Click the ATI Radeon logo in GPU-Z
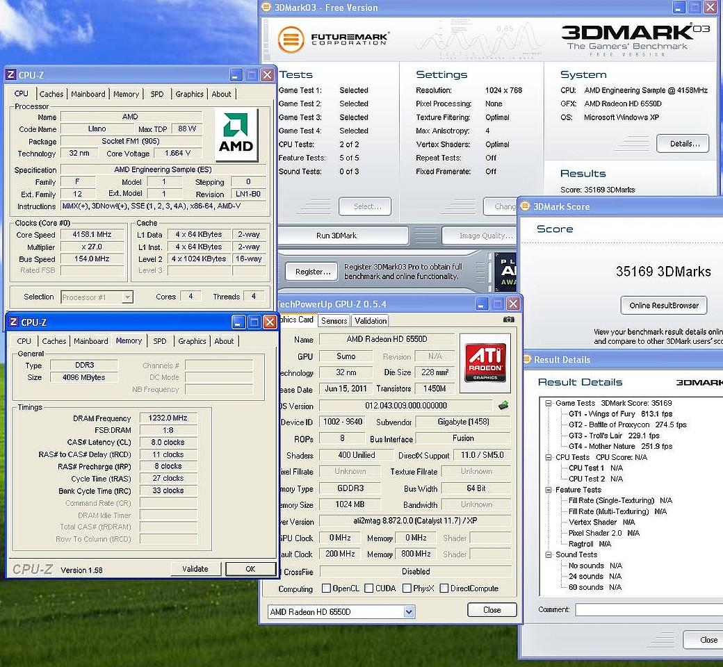Image resolution: width=723 pixels, height=667 pixels. coord(485,362)
